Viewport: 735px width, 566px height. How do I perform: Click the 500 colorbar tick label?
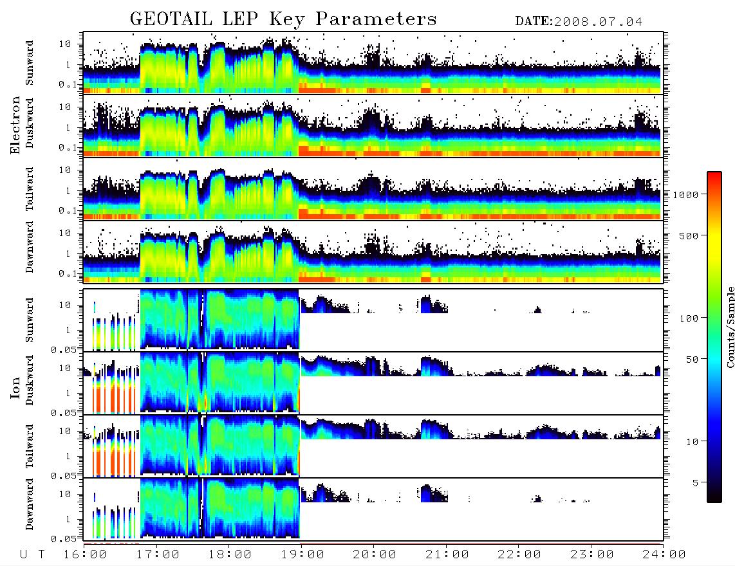[689, 235]
